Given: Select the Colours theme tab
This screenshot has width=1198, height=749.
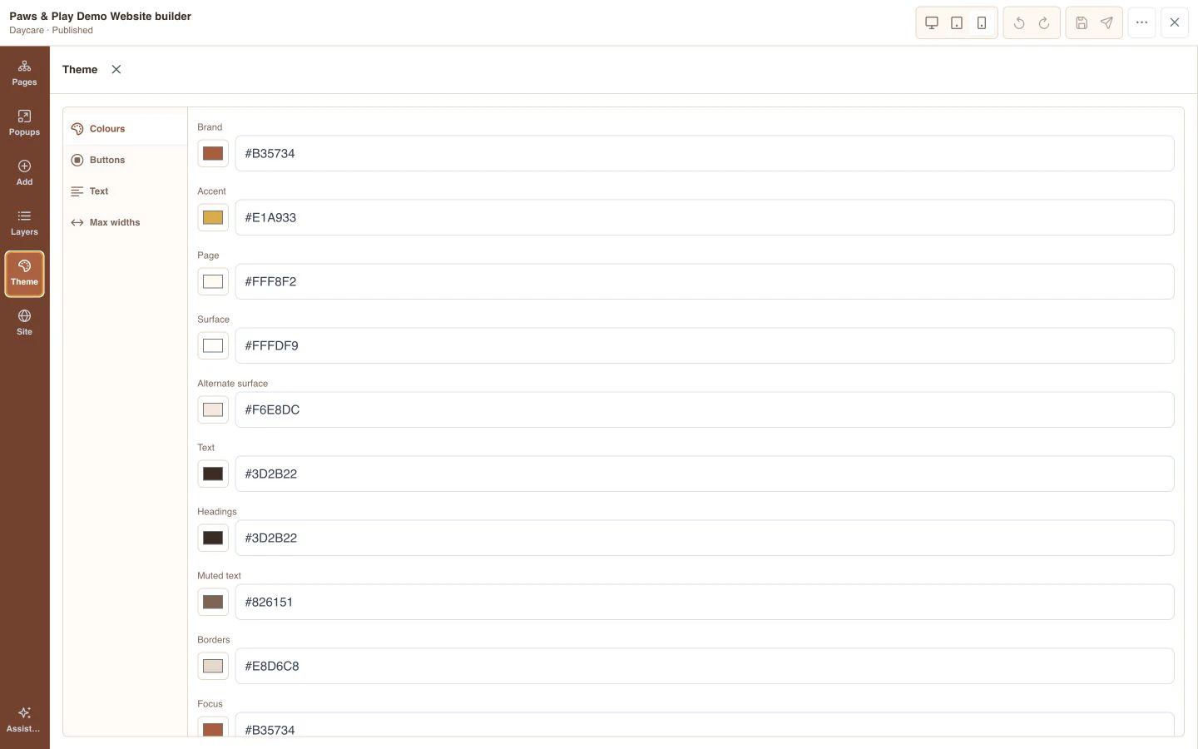Looking at the screenshot, I should [x=125, y=129].
